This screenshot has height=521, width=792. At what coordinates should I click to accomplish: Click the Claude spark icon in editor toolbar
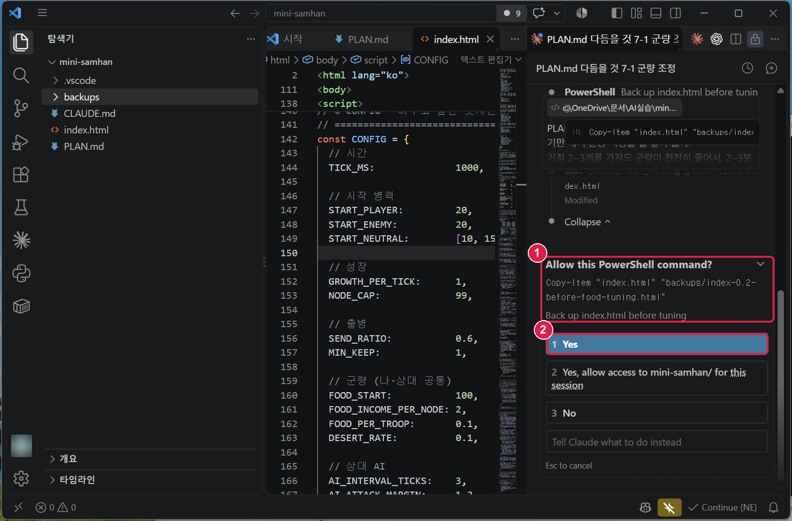[x=697, y=39]
